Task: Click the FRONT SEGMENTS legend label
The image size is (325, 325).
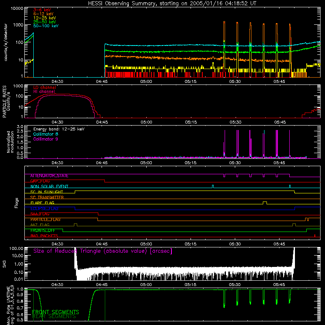Action: click(x=56, y=312)
